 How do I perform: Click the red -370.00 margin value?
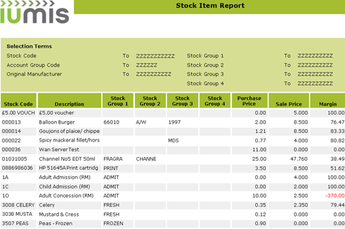[x=335, y=196]
